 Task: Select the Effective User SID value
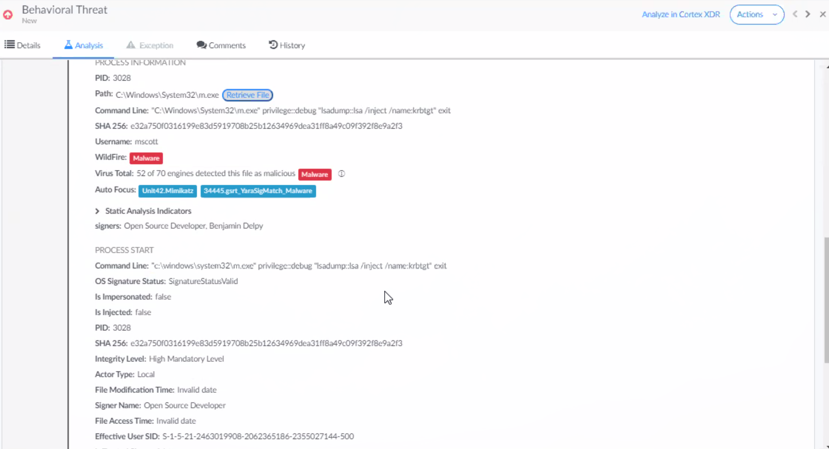click(x=258, y=436)
